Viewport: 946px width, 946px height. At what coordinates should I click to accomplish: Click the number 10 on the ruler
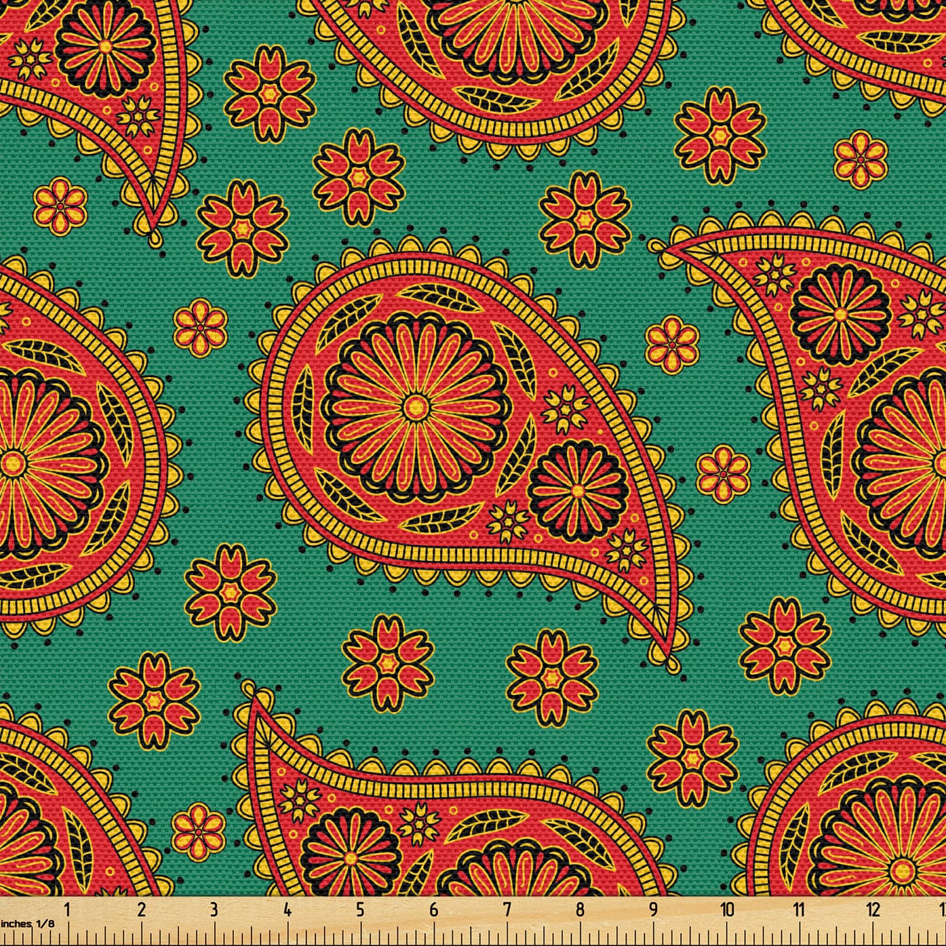[x=727, y=910]
